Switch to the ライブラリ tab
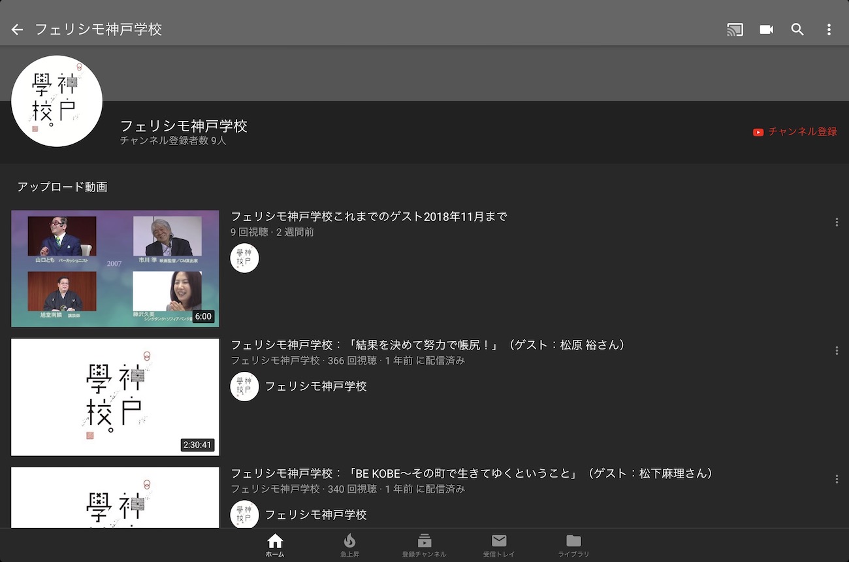Viewport: 849px width, 562px height. 573,546
